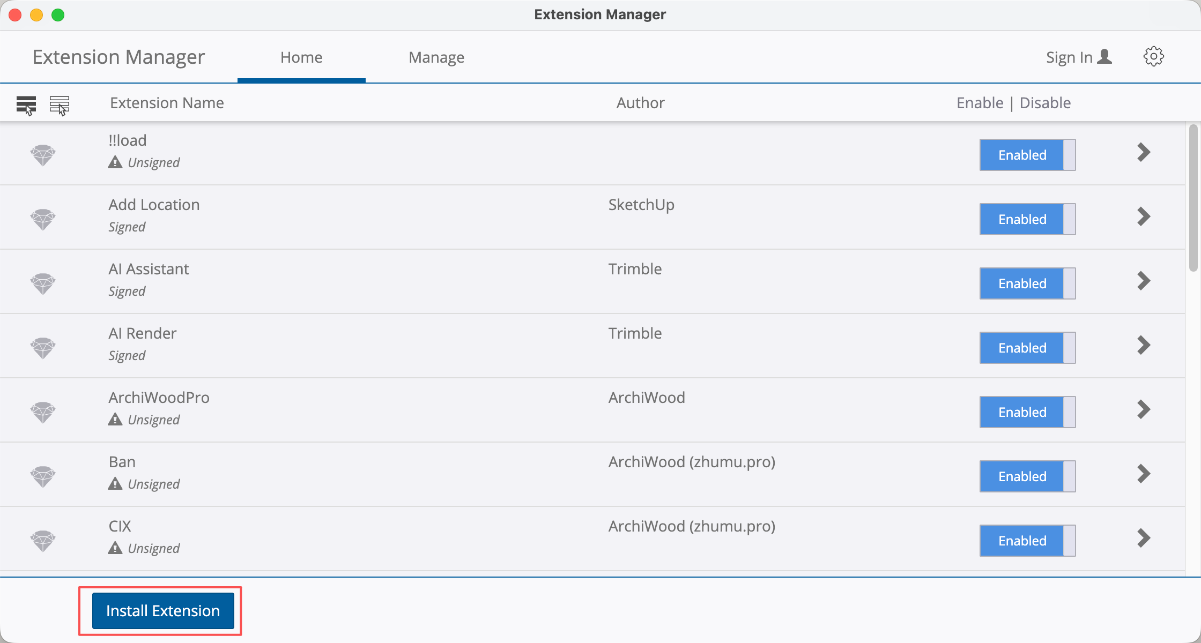Click the user profile icon next to Sign In
This screenshot has height=643, width=1201.
coord(1104,56)
